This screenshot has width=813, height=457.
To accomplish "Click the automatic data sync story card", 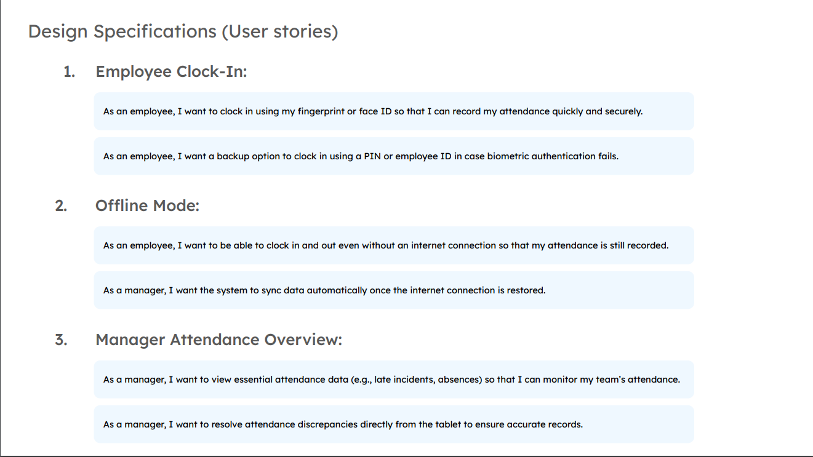I will coord(393,290).
